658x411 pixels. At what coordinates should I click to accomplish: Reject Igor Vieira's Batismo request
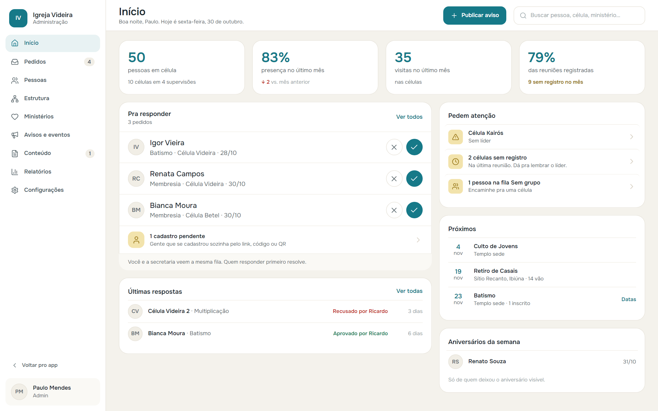point(394,147)
